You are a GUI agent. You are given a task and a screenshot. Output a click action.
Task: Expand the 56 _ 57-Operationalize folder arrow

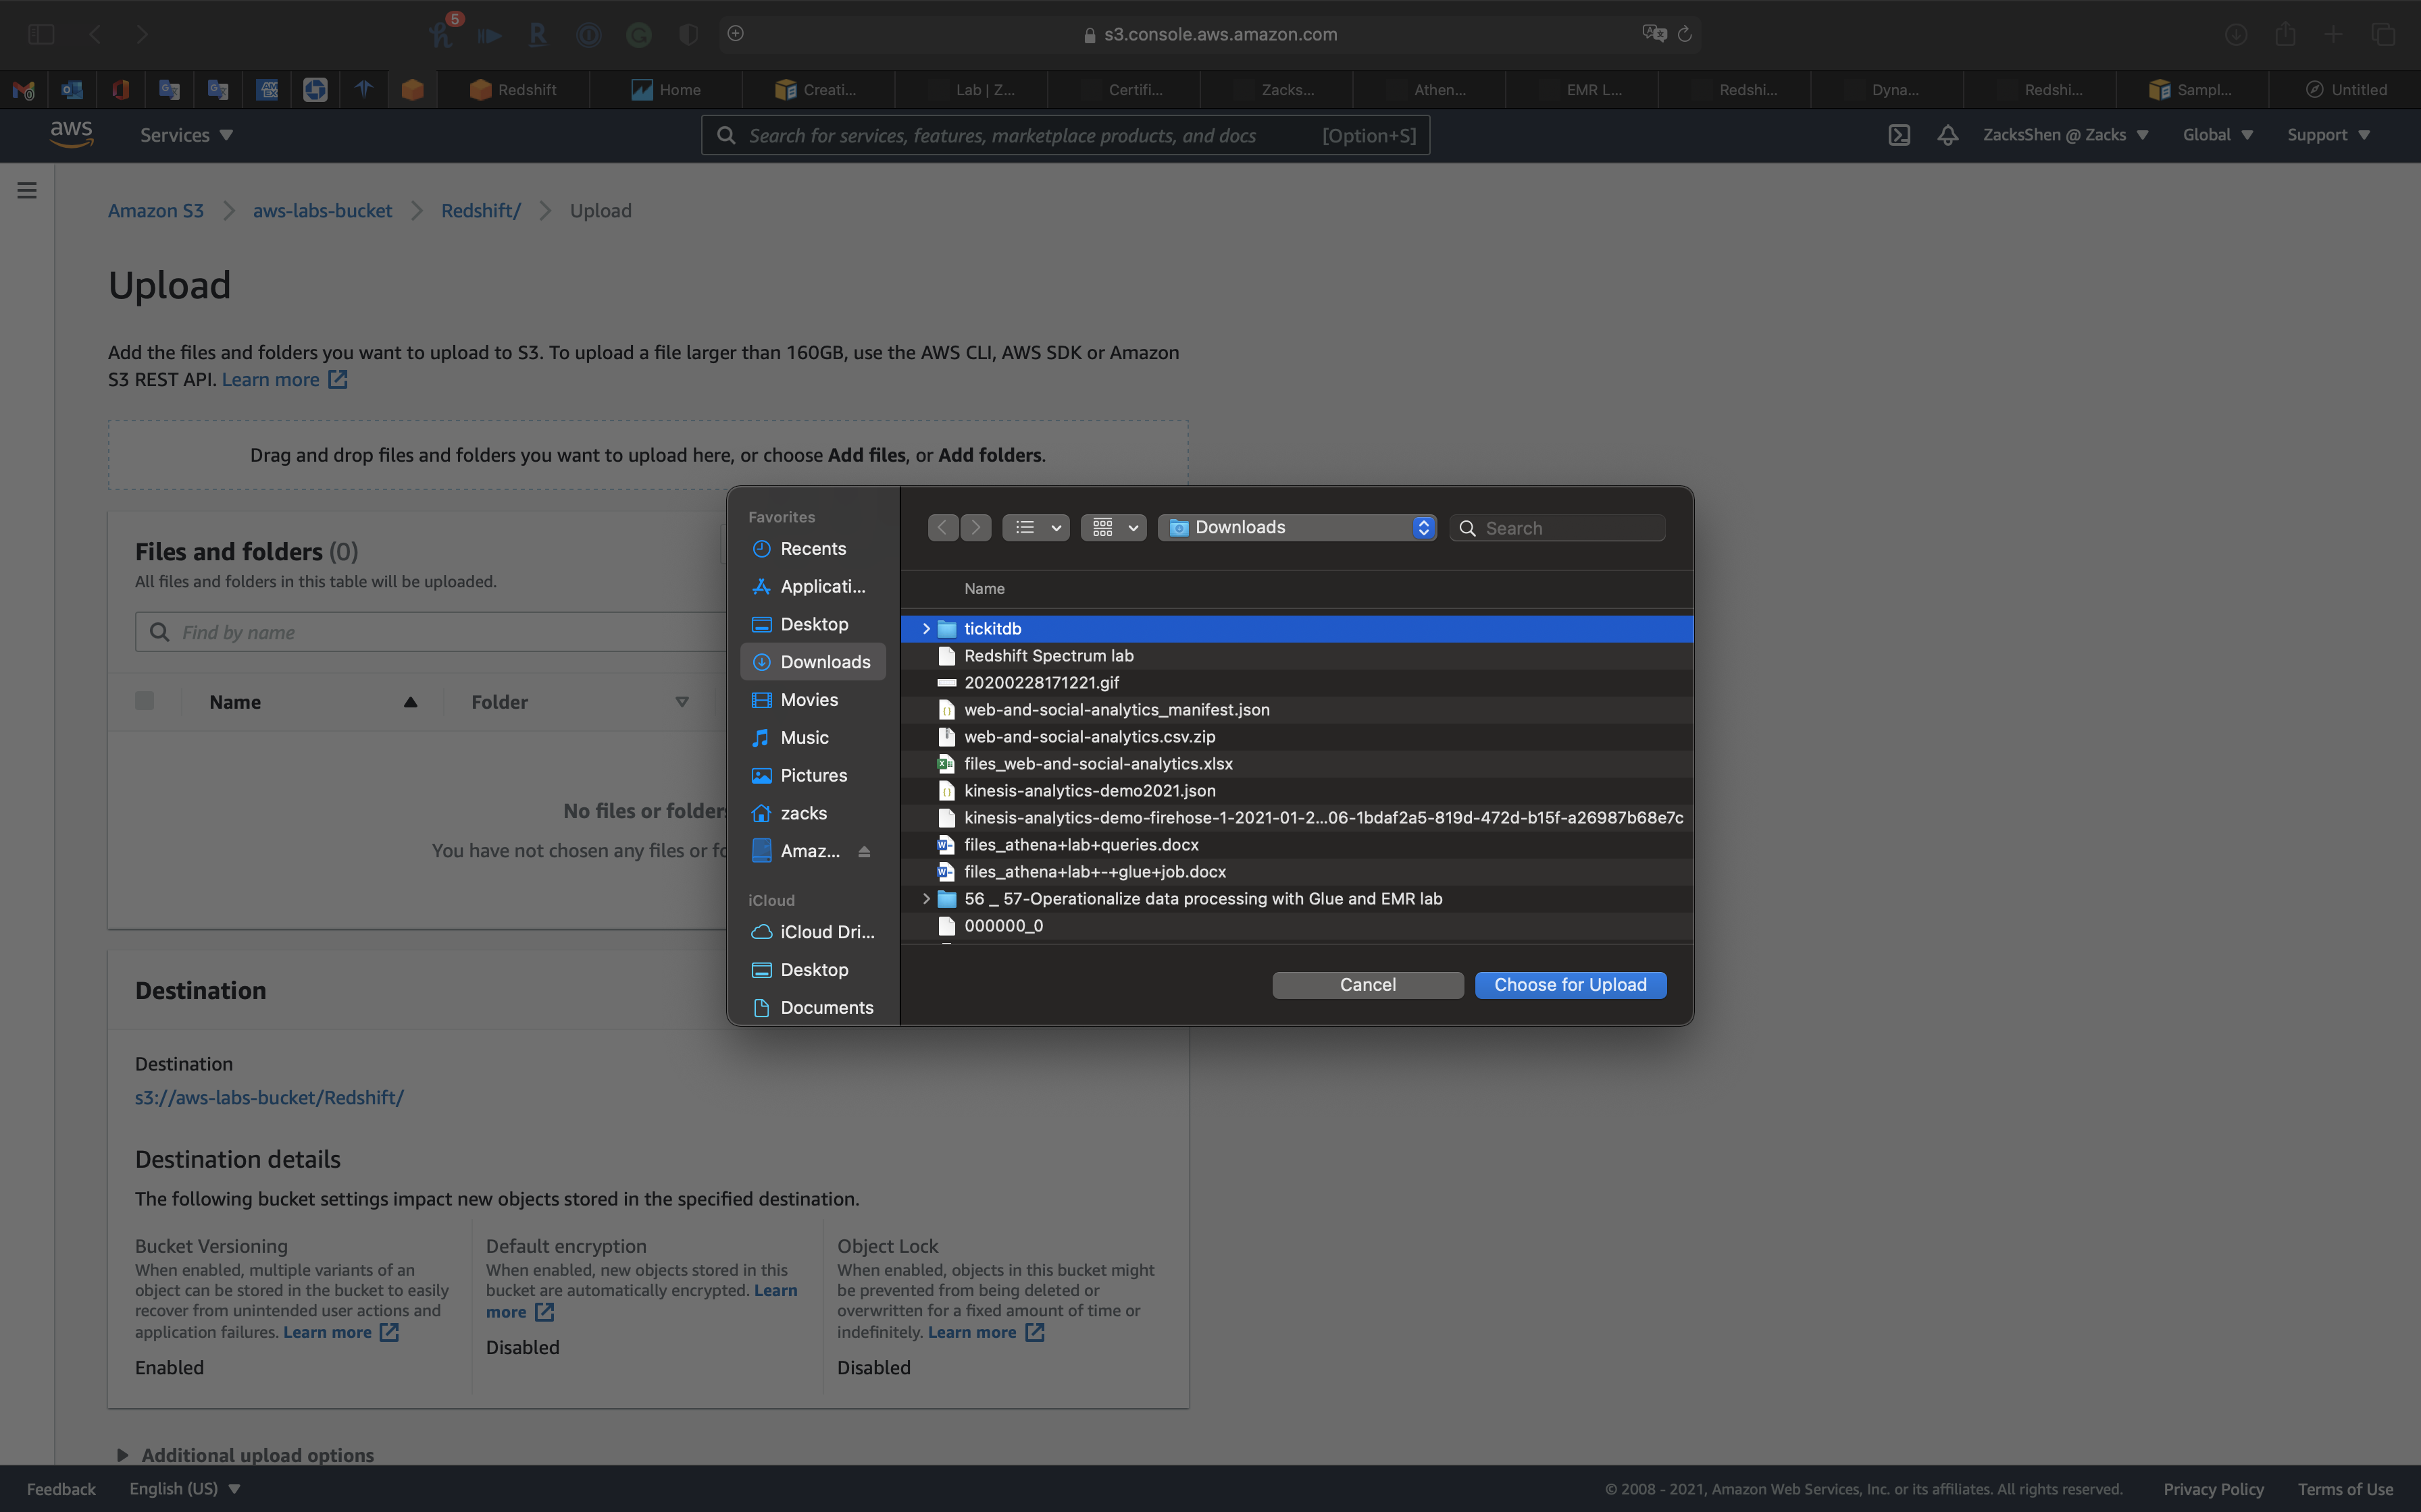click(x=926, y=899)
